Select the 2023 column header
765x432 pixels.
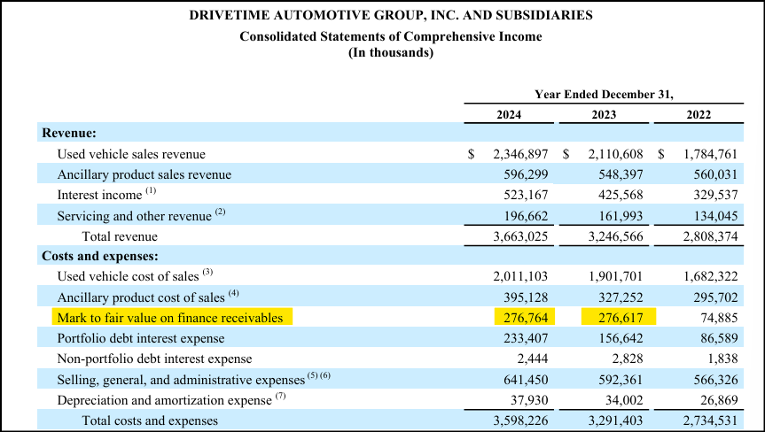(604, 114)
